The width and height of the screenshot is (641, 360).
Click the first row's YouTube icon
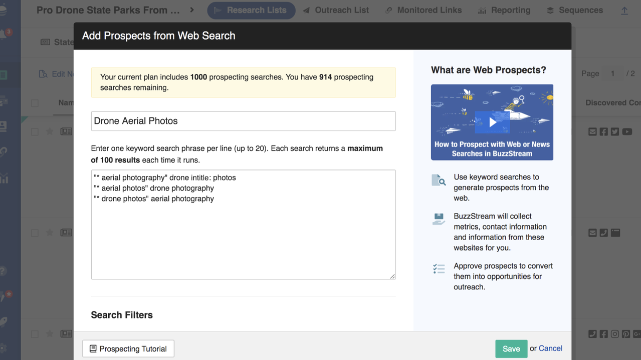[626, 132]
